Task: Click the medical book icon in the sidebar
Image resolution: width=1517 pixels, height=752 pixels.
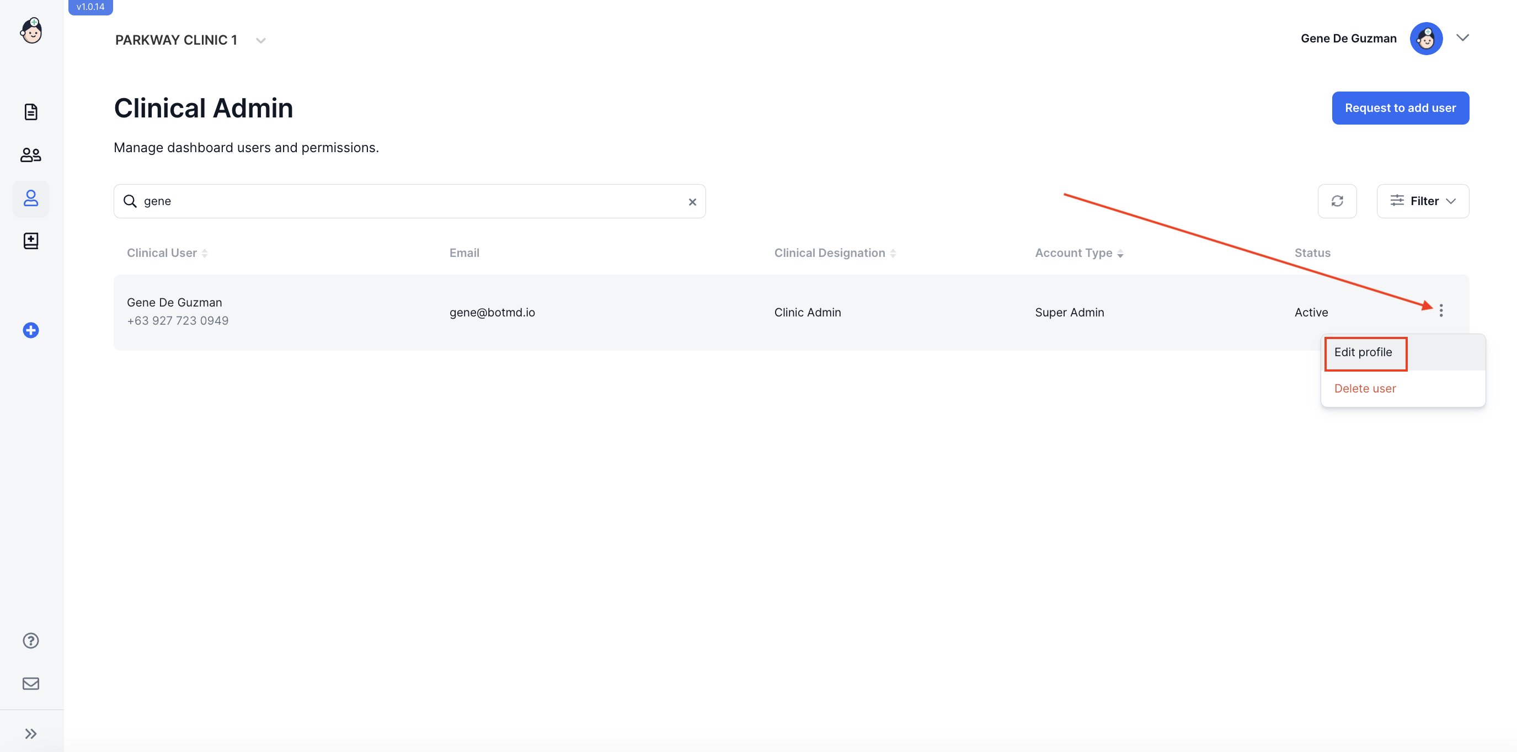Action: [x=31, y=241]
